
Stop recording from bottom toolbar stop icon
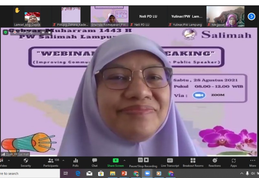tap(146, 160)
